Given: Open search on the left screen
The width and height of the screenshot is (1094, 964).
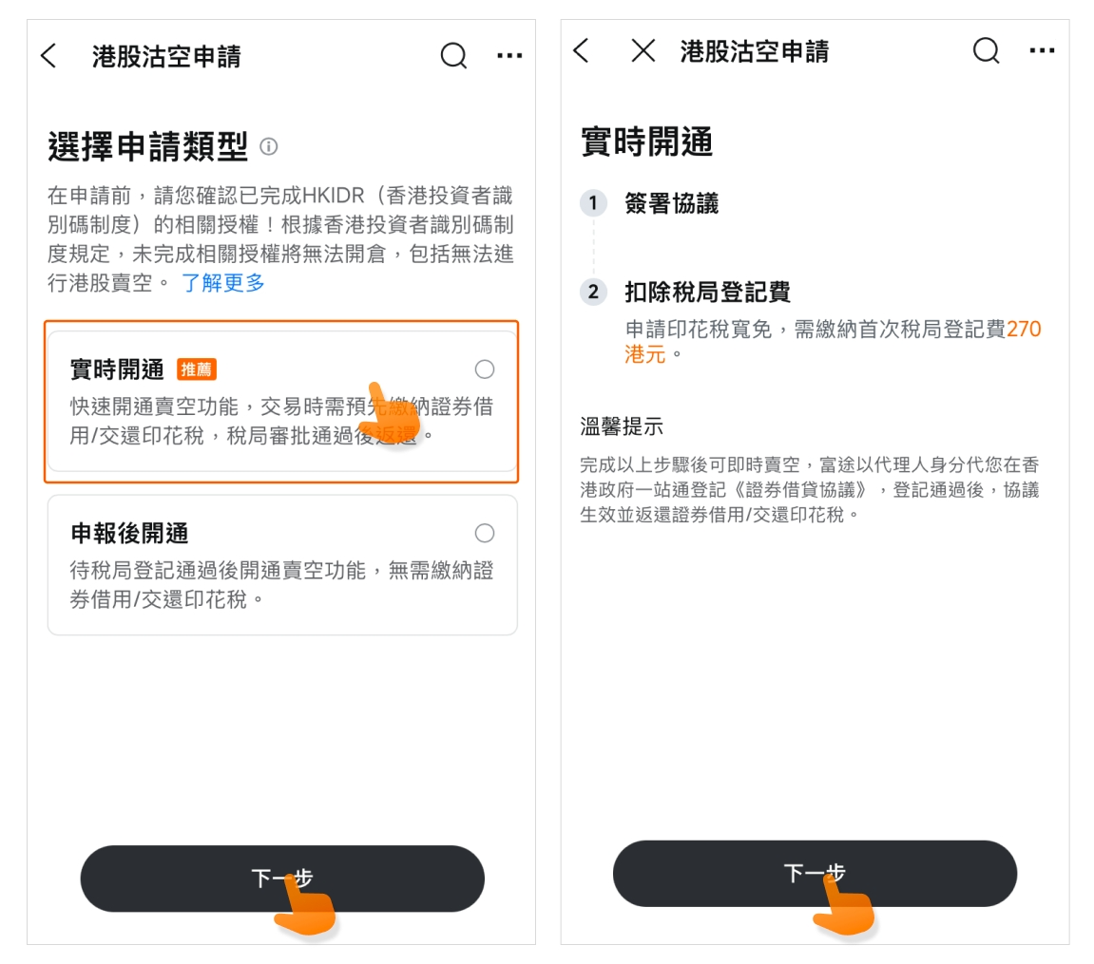Looking at the screenshot, I should coord(453,56).
